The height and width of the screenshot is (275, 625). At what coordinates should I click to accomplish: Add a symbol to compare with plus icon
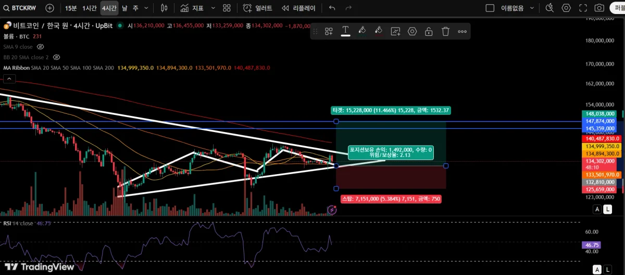[49, 8]
